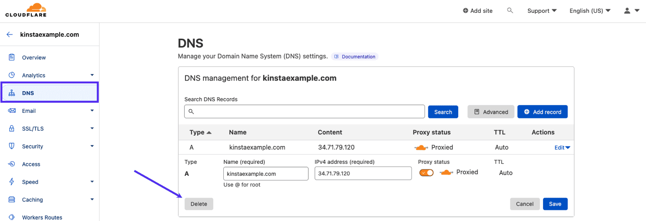
Task: Expand the Security submenu arrow
Action: [x=92, y=146]
